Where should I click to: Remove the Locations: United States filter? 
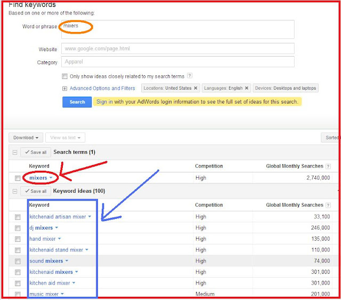pos(196,88)
